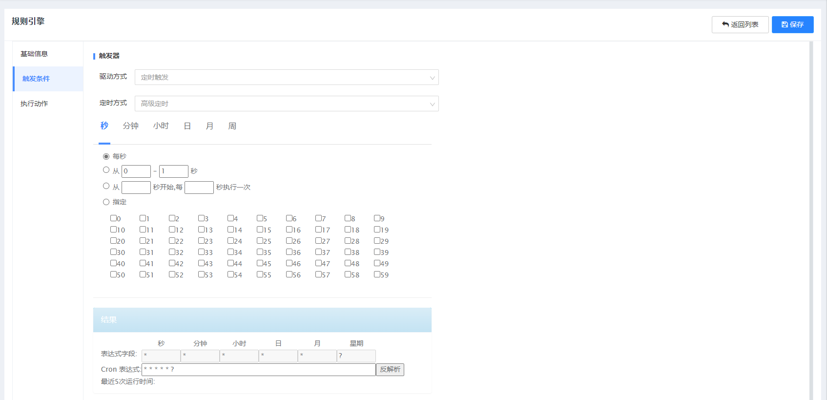This screenshot has width=827, height=400.
Task: Select the 月 tab
Action: [x=209, y=126]
